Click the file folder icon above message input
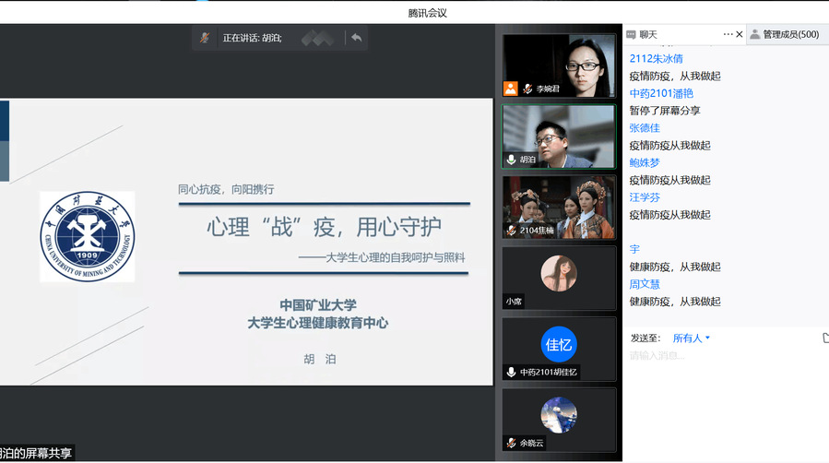The image size is (829, 463). coord(825,338)
